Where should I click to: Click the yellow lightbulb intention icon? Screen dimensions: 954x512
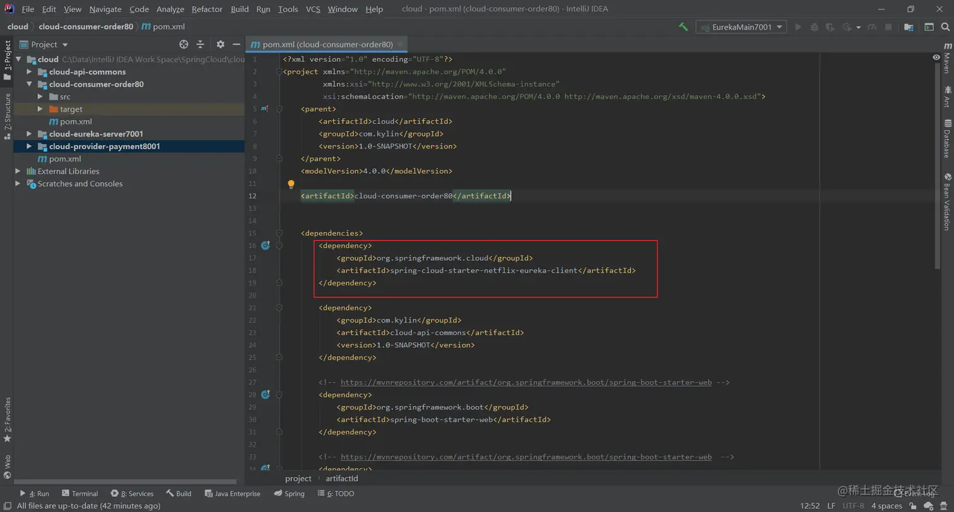click(x=291, y=184)
